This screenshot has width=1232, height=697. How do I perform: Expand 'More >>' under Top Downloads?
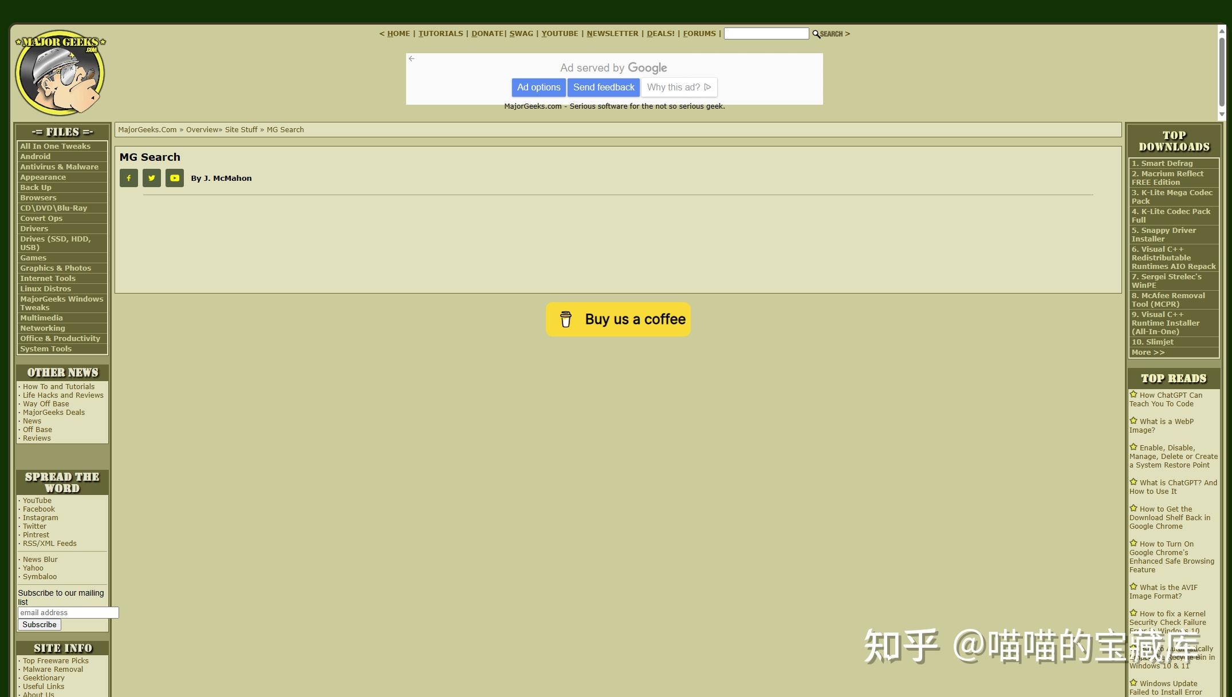tap(1147, 352)
